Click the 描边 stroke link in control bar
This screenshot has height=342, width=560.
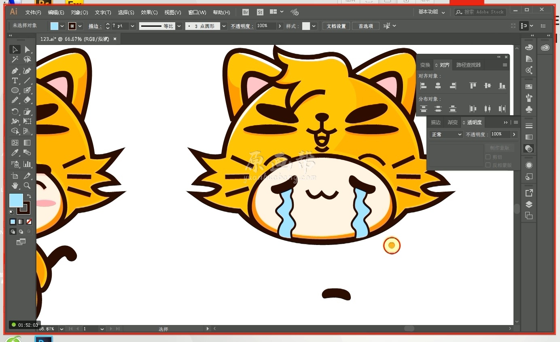click(94, 26)
